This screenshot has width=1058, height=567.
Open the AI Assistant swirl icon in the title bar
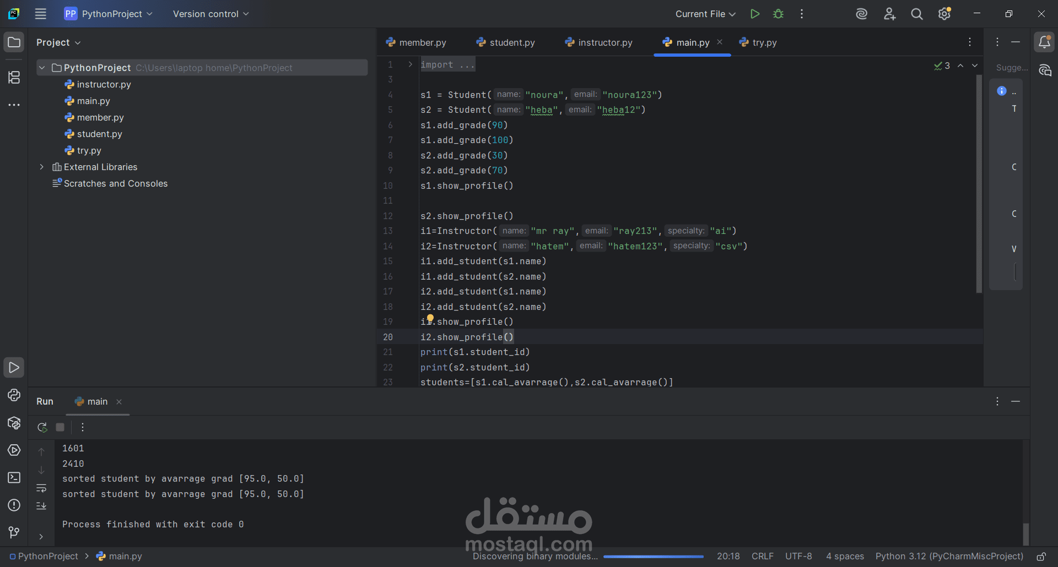tap(862, 14)
